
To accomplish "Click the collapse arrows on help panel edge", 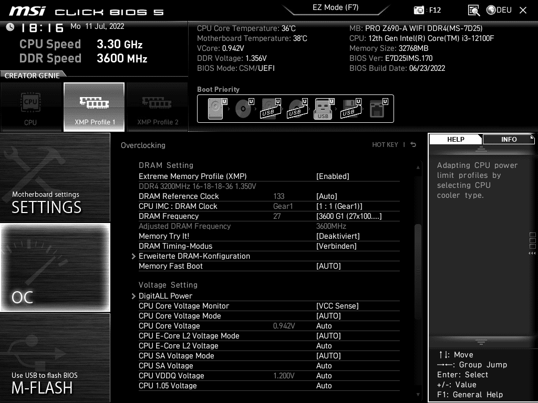I will point(532,253).
